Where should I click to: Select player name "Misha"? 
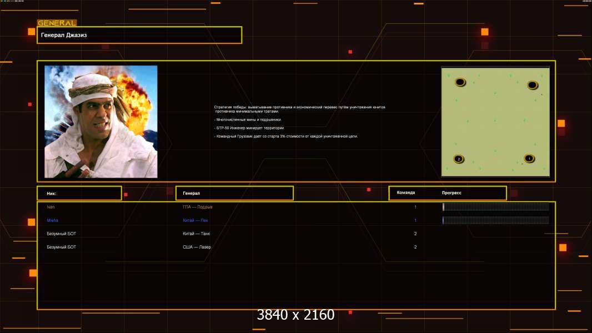(x=52, y=220)
